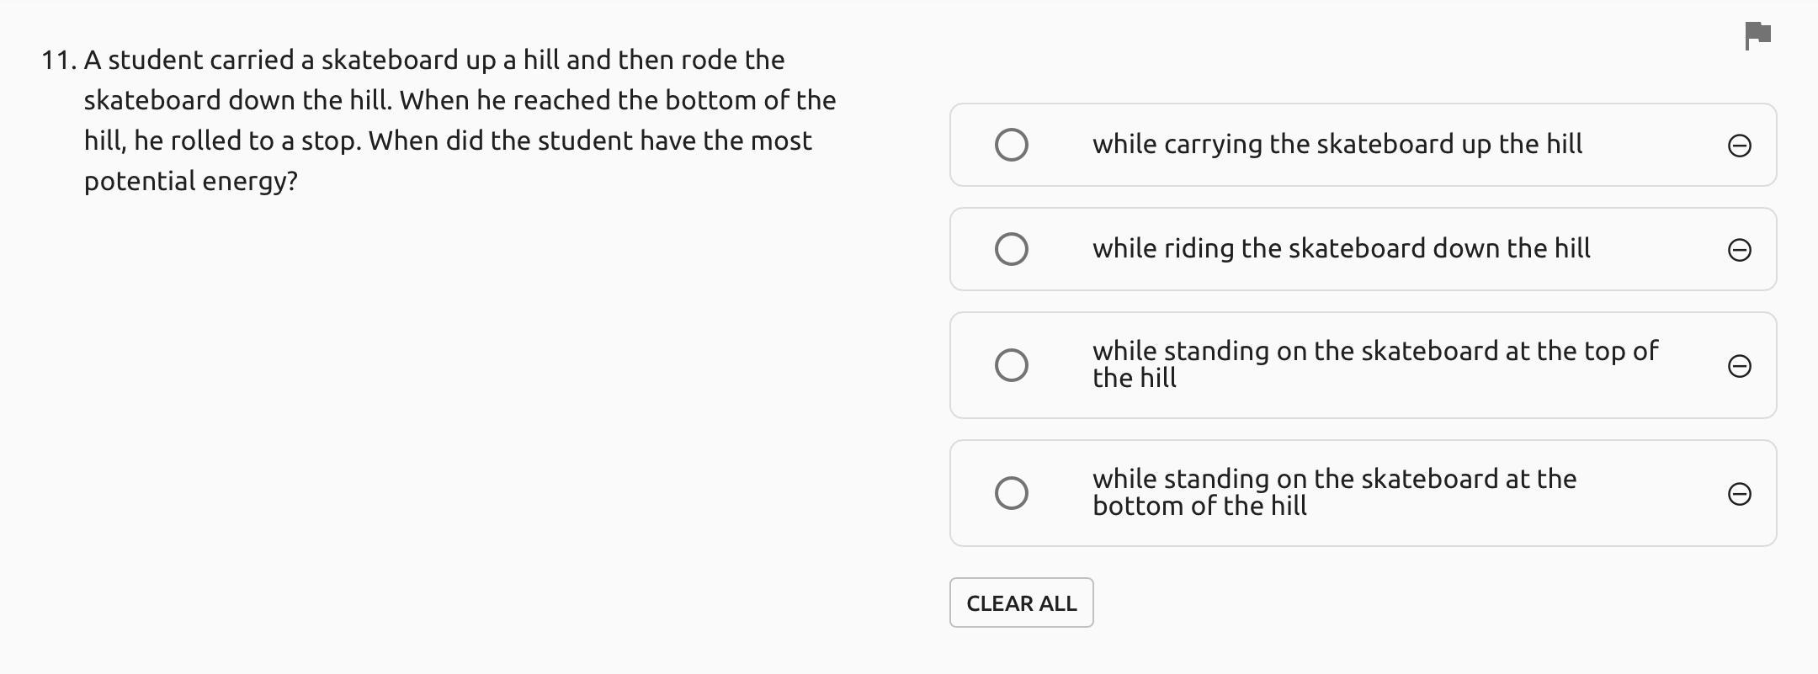
Task: Click the question line starting 'hill, he rolled'
Action: (x=448, y=141)
